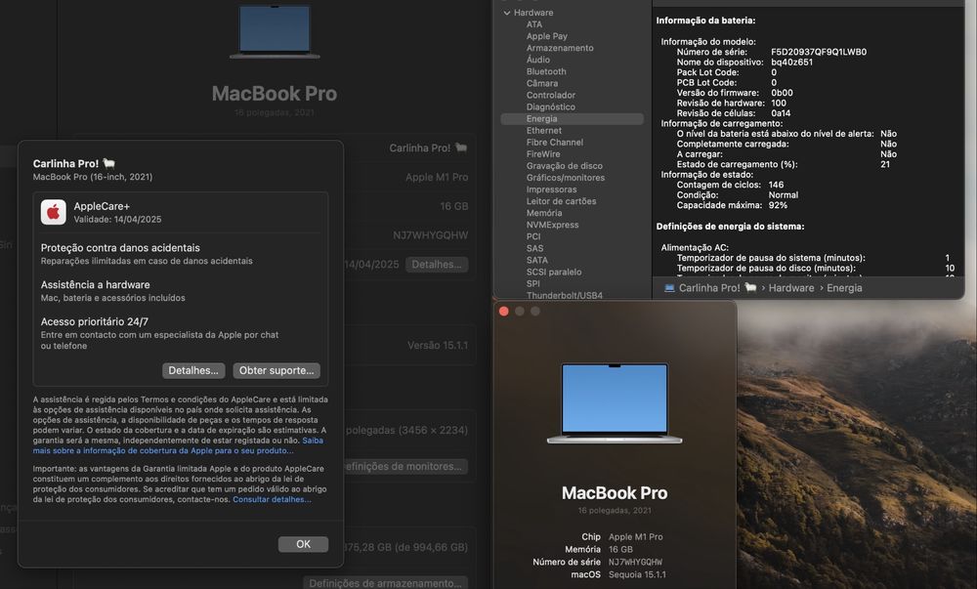Click Definições de energia do sistema heading
Viewport: 977px width, 589px height.
(730, 227)
